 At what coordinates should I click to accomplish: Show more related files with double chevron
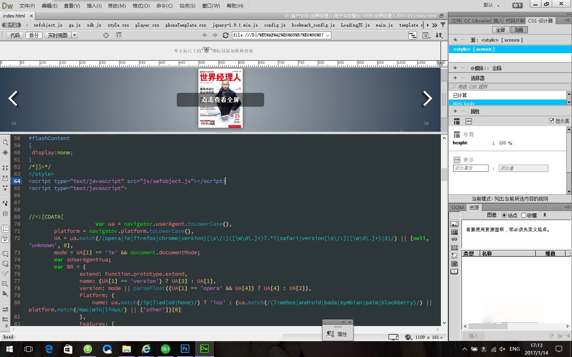435,25
